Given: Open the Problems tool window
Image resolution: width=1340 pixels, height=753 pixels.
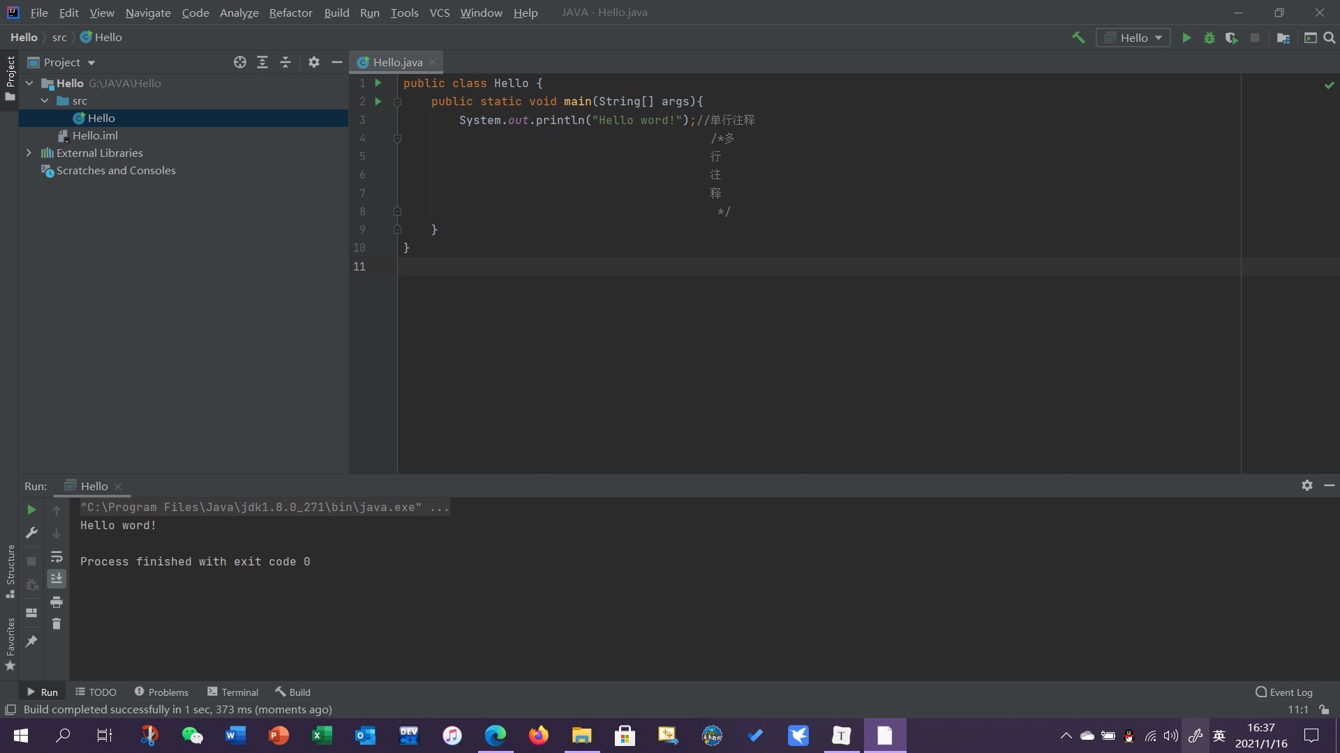Looking at the screenshot, I should click(161, 692).
